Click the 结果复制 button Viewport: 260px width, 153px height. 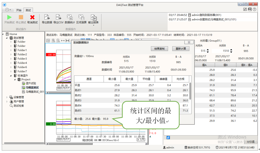point(160,49)
